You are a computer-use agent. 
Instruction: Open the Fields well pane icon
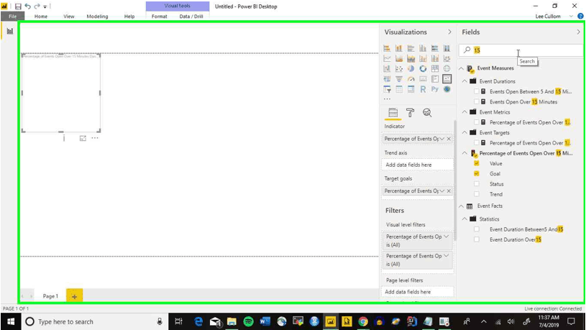[x=393, y=112]
